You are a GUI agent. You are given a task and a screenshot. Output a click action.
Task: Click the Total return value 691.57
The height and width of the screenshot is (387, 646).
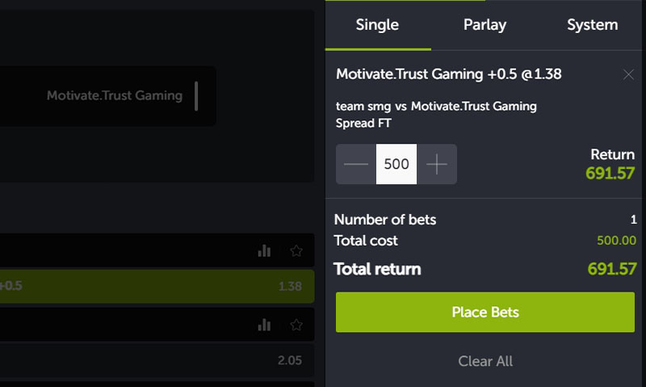[612, 269]
